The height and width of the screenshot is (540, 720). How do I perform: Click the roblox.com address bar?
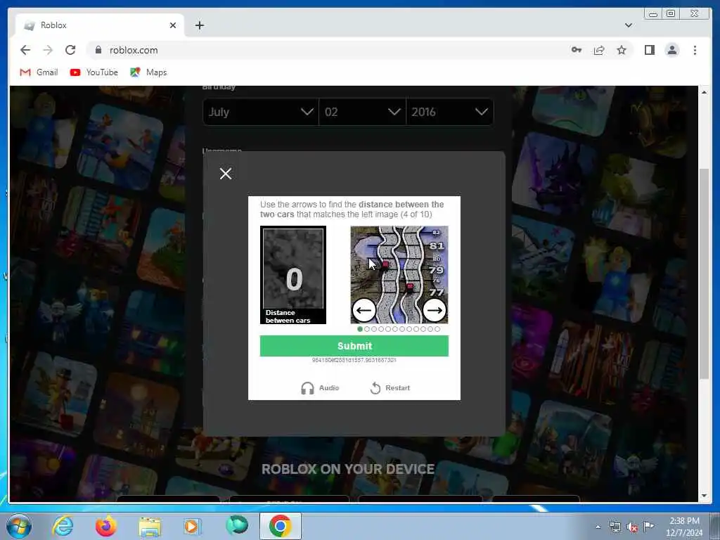[321, 50]
